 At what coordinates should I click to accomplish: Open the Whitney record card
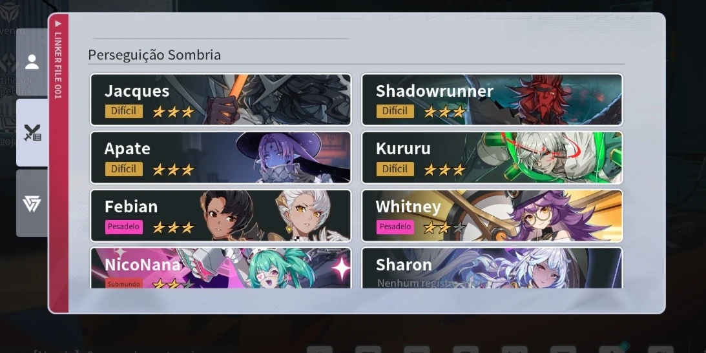tap(492, 216)
